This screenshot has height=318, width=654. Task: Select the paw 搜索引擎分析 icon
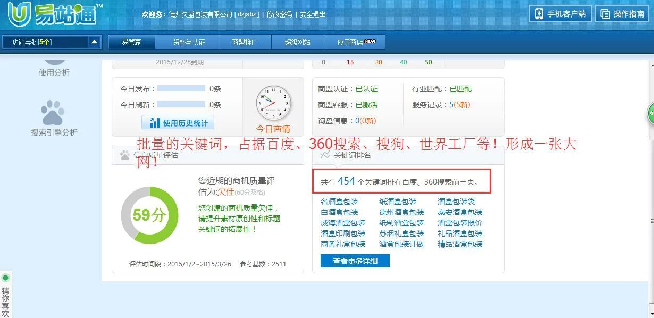[x=53, y=113]
